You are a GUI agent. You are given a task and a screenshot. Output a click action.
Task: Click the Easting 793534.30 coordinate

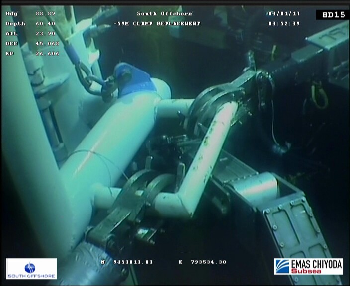(x=208, y=262)
